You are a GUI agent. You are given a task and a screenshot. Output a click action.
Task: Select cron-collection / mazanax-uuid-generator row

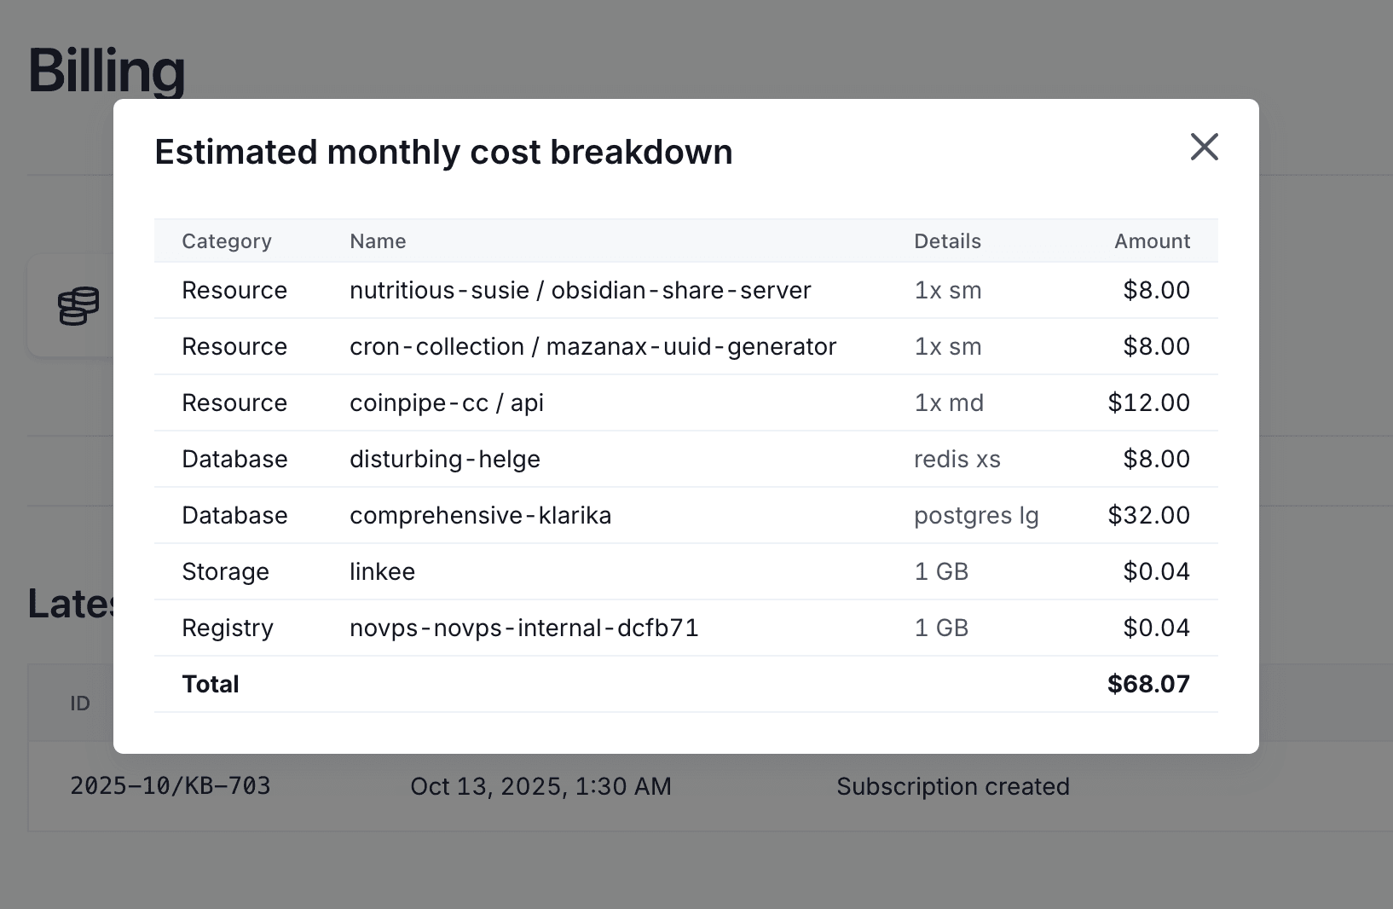coord(592,347)
